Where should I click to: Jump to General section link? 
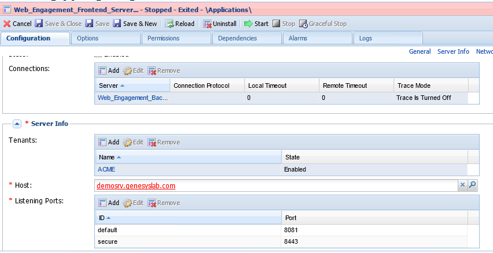point(420,51)
